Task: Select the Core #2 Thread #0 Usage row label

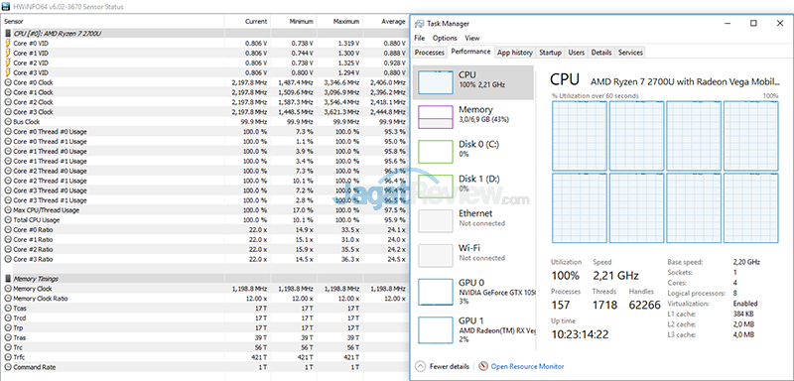Action: (x=50, y=171)
